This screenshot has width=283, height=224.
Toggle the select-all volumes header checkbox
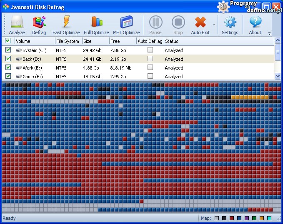[x=8, y=41]
